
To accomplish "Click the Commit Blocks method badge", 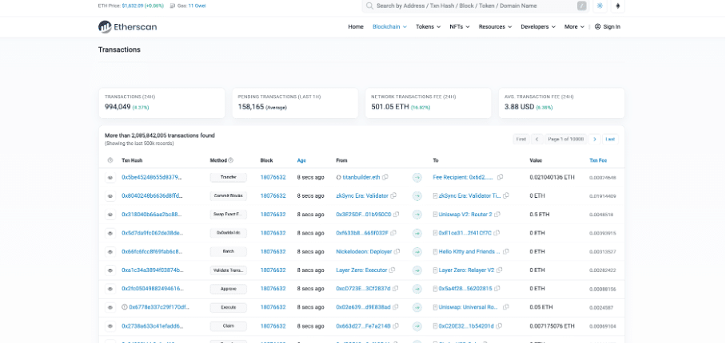I will tap(228, 195).
